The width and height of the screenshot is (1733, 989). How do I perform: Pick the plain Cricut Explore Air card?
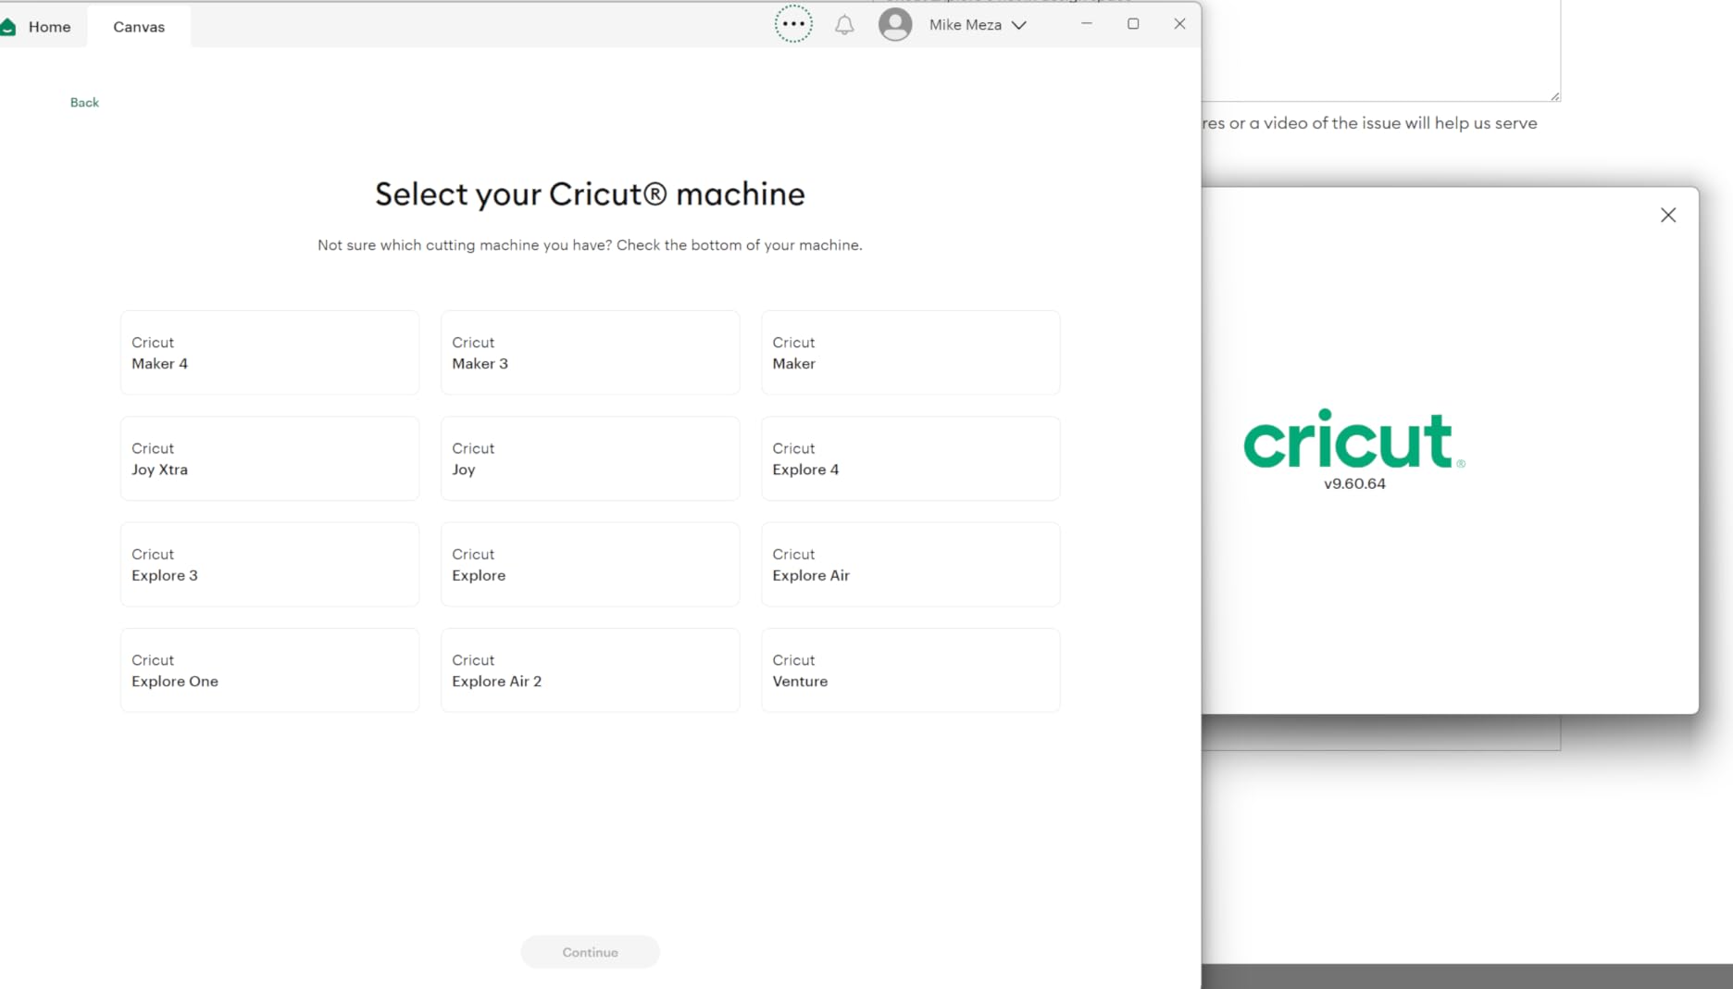[910, 565]
